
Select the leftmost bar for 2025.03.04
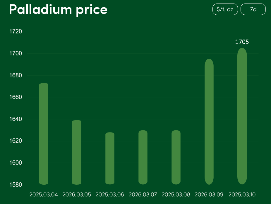point(44,134)
